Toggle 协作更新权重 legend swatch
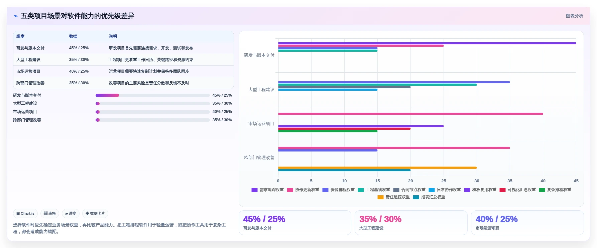The width and height of the screenshot is (597, 248). [x=290, y=190]
